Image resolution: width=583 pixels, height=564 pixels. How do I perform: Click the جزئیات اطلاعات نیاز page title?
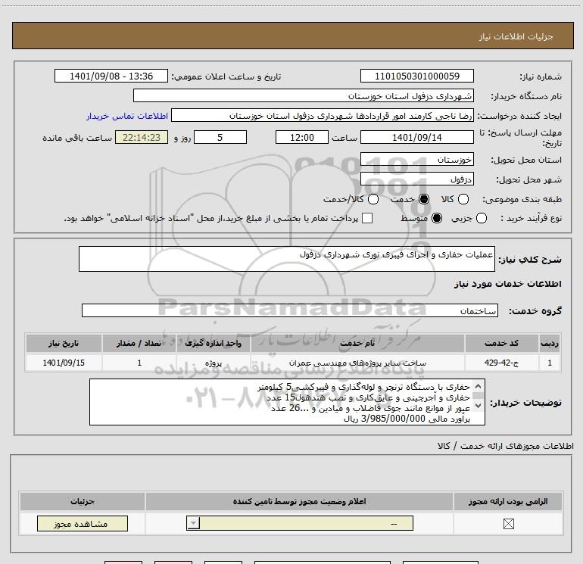point(516,36)
